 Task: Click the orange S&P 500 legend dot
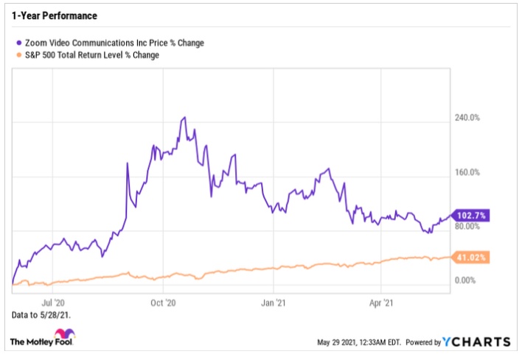click(18, 54)
